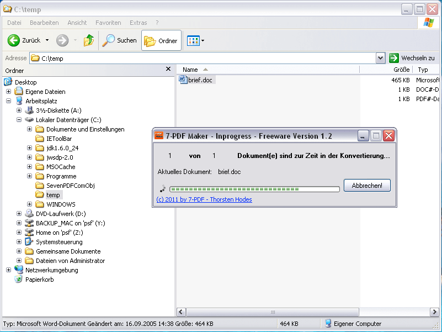Image resolution: width=442 pixels, height=332 pixels.
Task: Click the brief.doc Word file icon
Action: (183, 80)
